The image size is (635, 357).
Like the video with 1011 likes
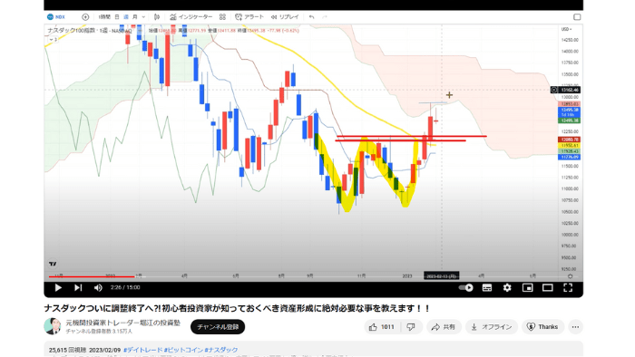coord(382,327)
